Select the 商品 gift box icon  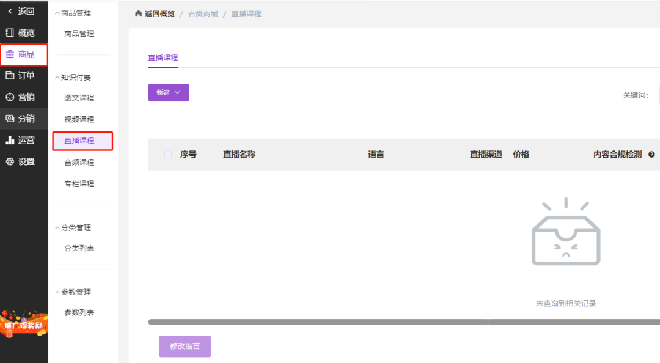coord(10,54)
